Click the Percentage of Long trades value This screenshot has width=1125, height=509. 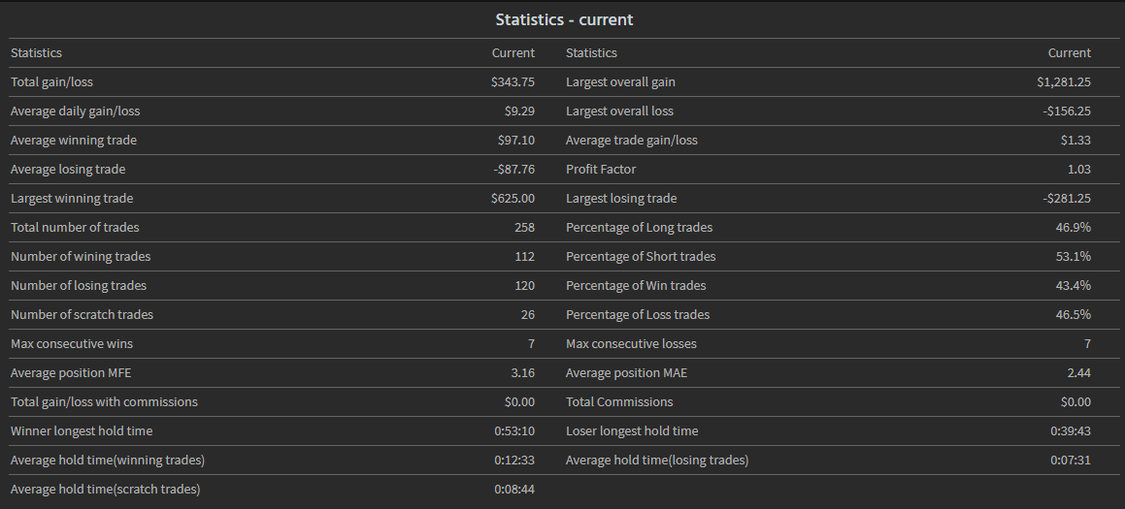(x=1075, y=227)
